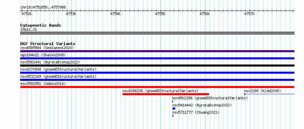Select the red nsv4266206 variant bar
The width and height of the screenshot is (304, 129).
(166, 94)
